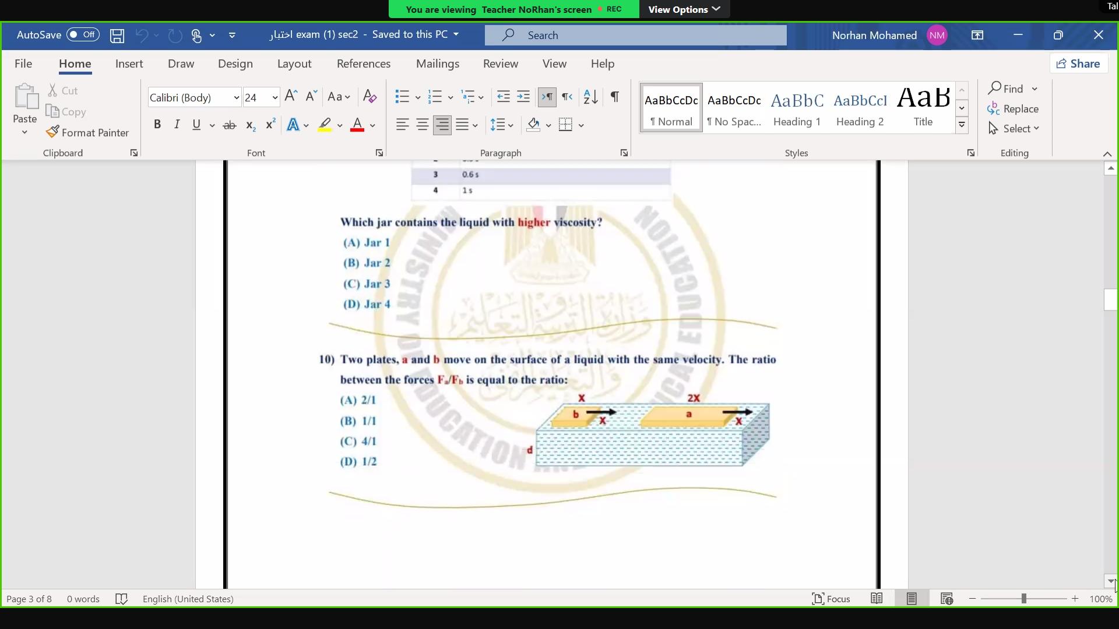The image size is (1119, 629).
Task: Open the font name dropdown
Action: [x=236, y=98]
